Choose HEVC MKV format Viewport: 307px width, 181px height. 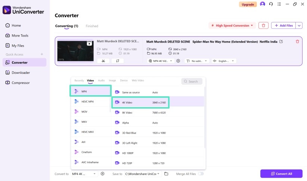[91, 132]
